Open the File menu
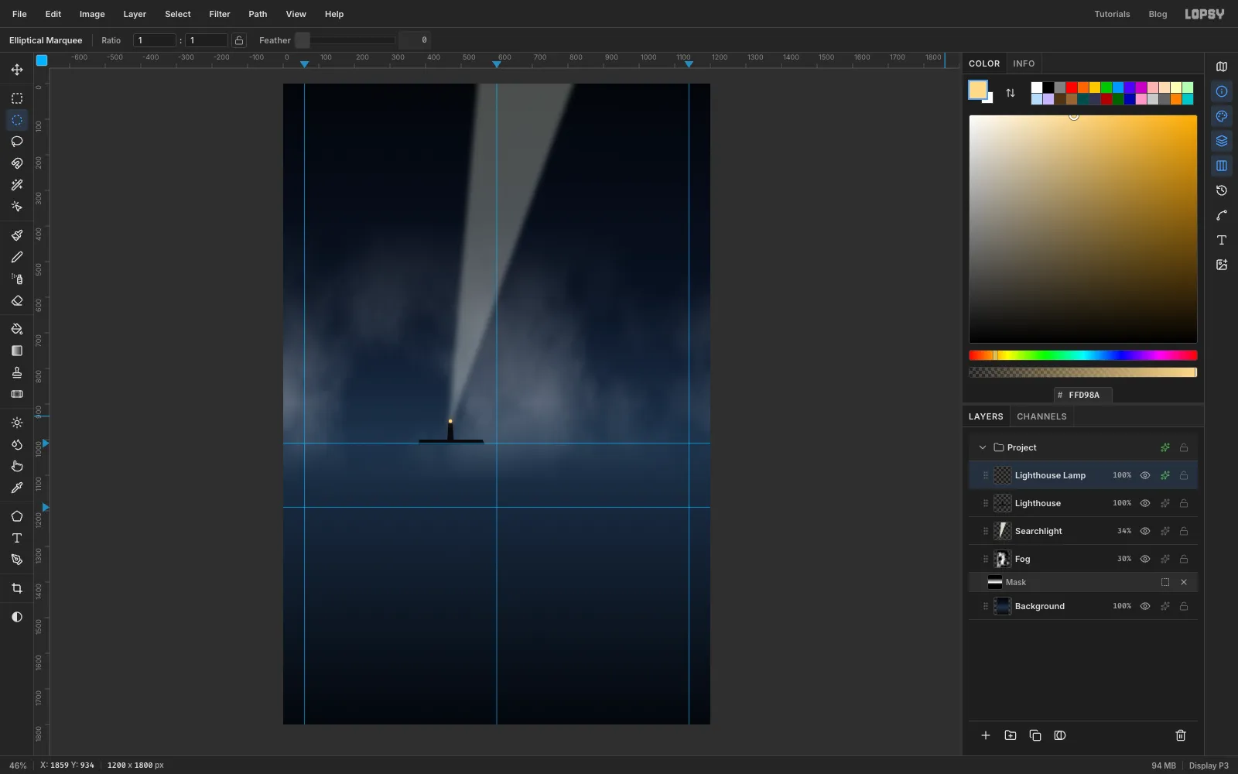The height and width of the screenshot is (774, 1238). click(x=19, y=14)
